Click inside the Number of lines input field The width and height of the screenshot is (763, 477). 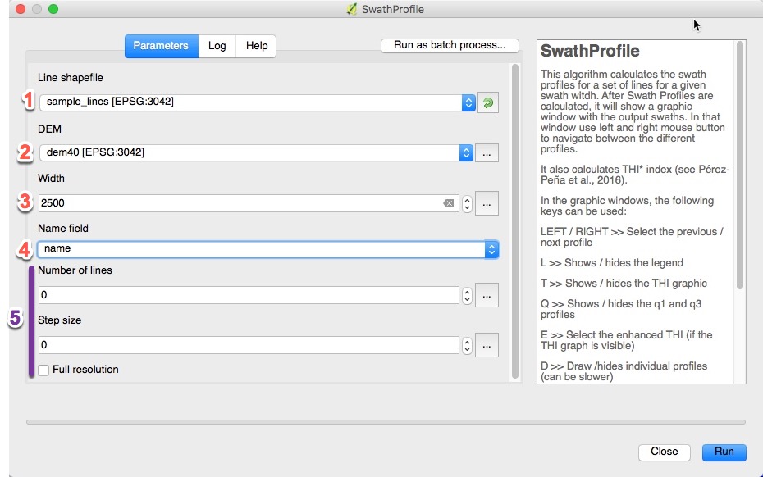[246, 294]
